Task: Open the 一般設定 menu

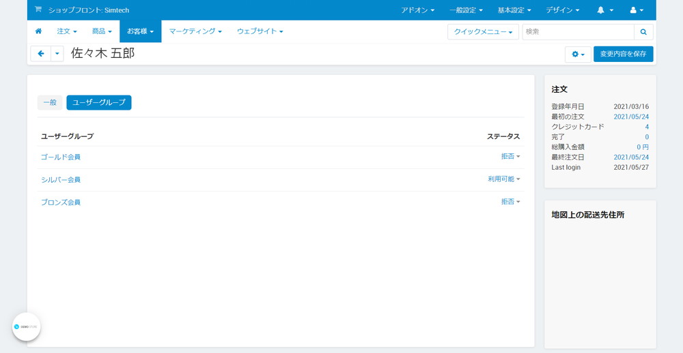Action: pyautogui.click(x=466, y=10)
